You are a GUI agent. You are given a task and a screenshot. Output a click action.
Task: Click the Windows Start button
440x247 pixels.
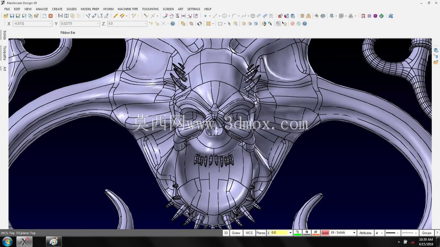click(7, 242)
